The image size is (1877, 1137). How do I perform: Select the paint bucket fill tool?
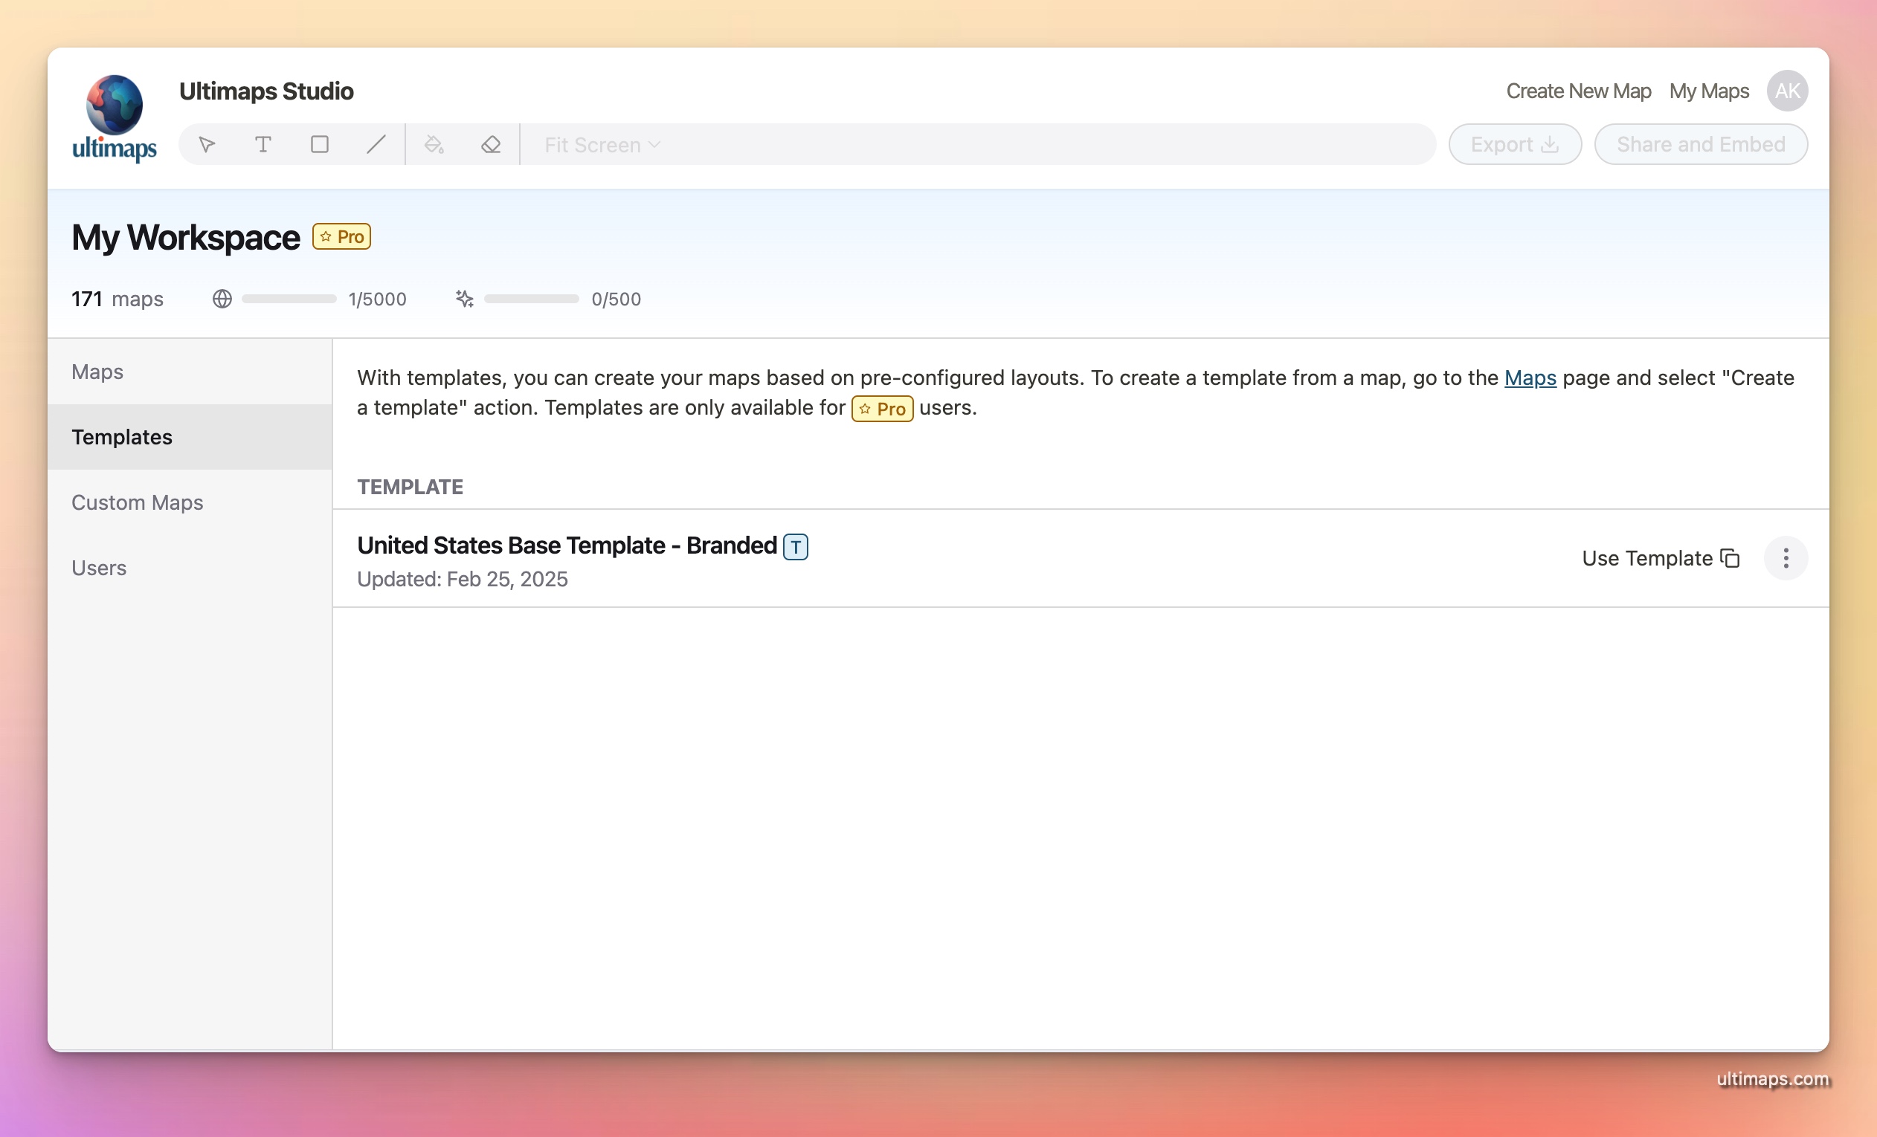(x=434, y=145)
